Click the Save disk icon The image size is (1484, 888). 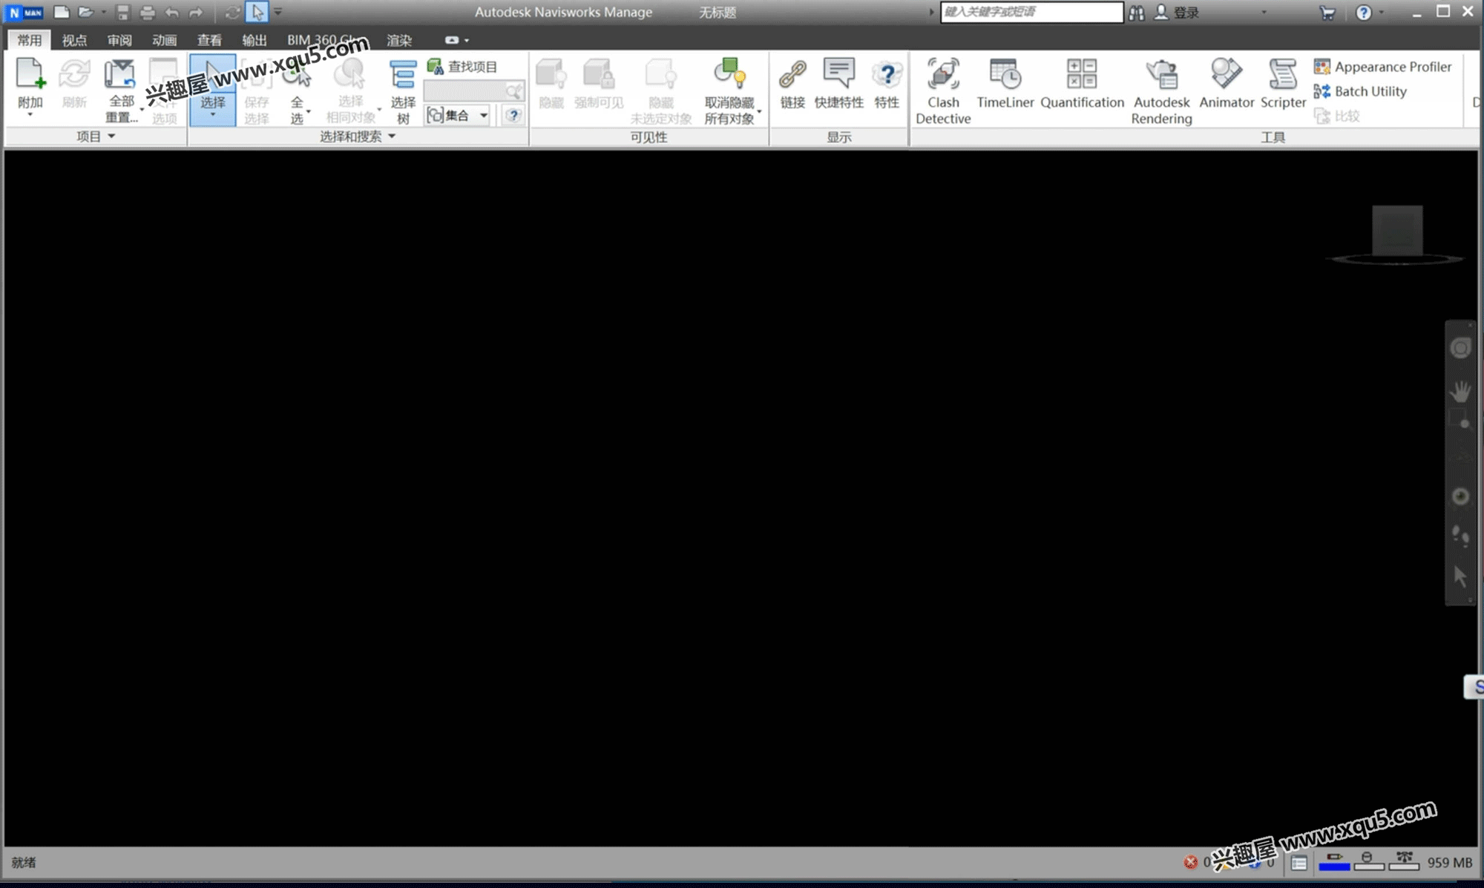click(x=123, y=12)
